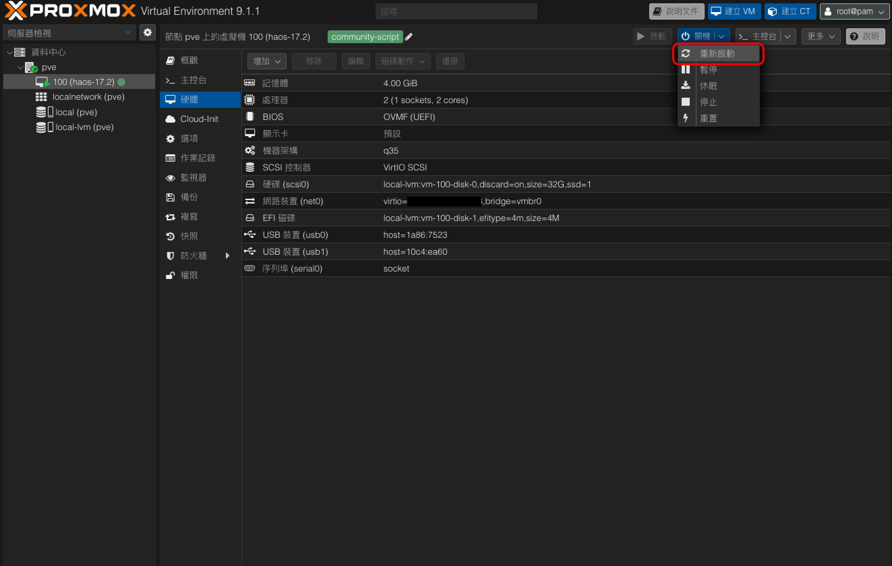Select 停止 stop option
This screenshot has width=892, height=566.
click(718, 102)
